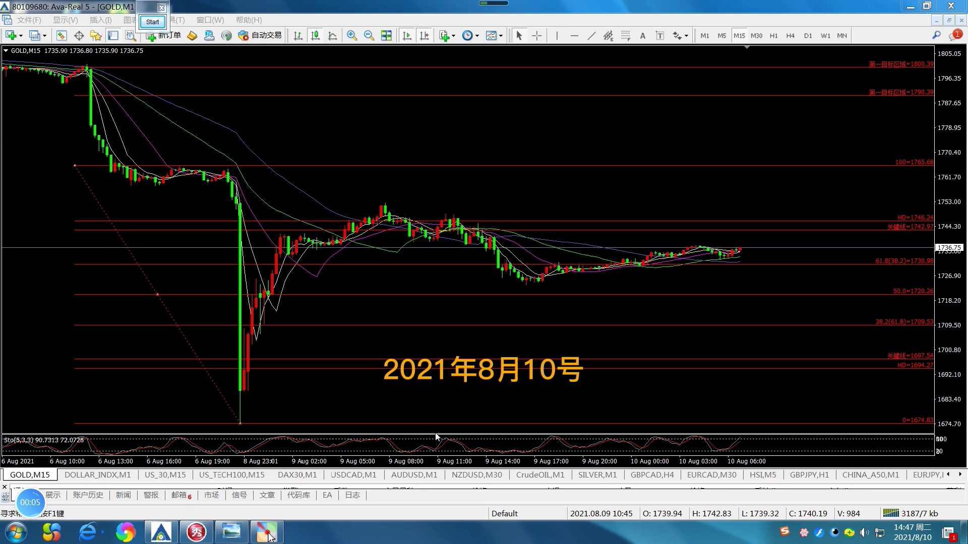This screenshot has width=968, height=544.
Task: Open the periodicity clock dropdown arrow
Action: pos(477,36)
